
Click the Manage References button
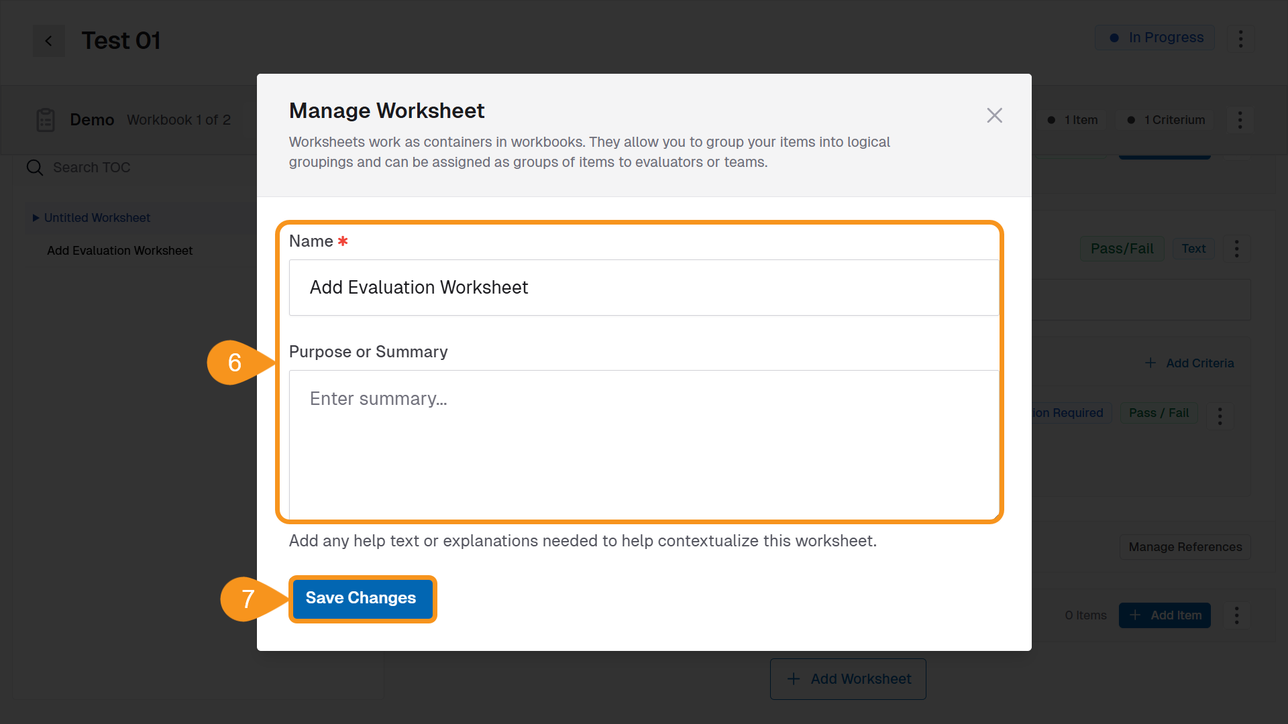pyautogui.click(x=1184, y=546)
